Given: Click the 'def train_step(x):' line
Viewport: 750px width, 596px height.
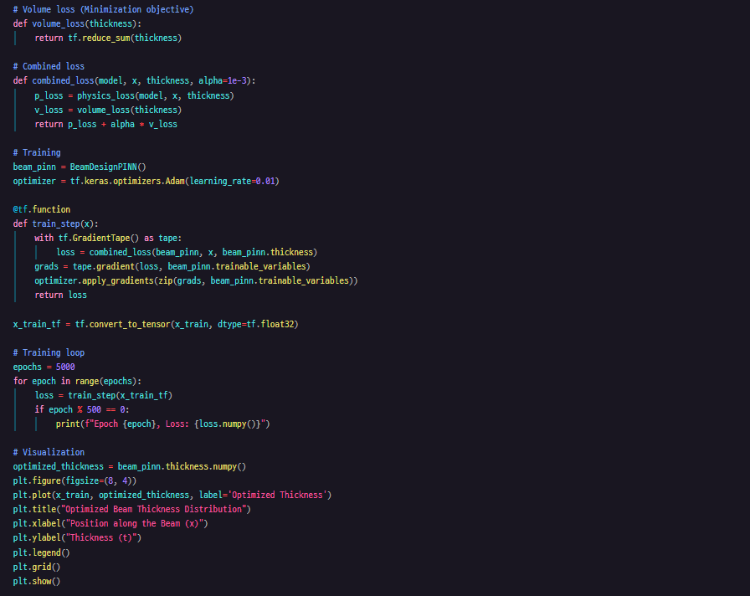Looking at the screenshot, I should click(55, 223).
